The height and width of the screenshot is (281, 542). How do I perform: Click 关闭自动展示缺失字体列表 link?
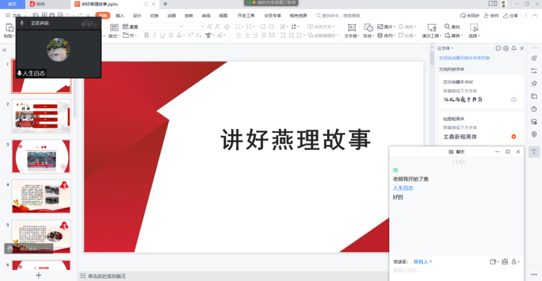[464, 58]
